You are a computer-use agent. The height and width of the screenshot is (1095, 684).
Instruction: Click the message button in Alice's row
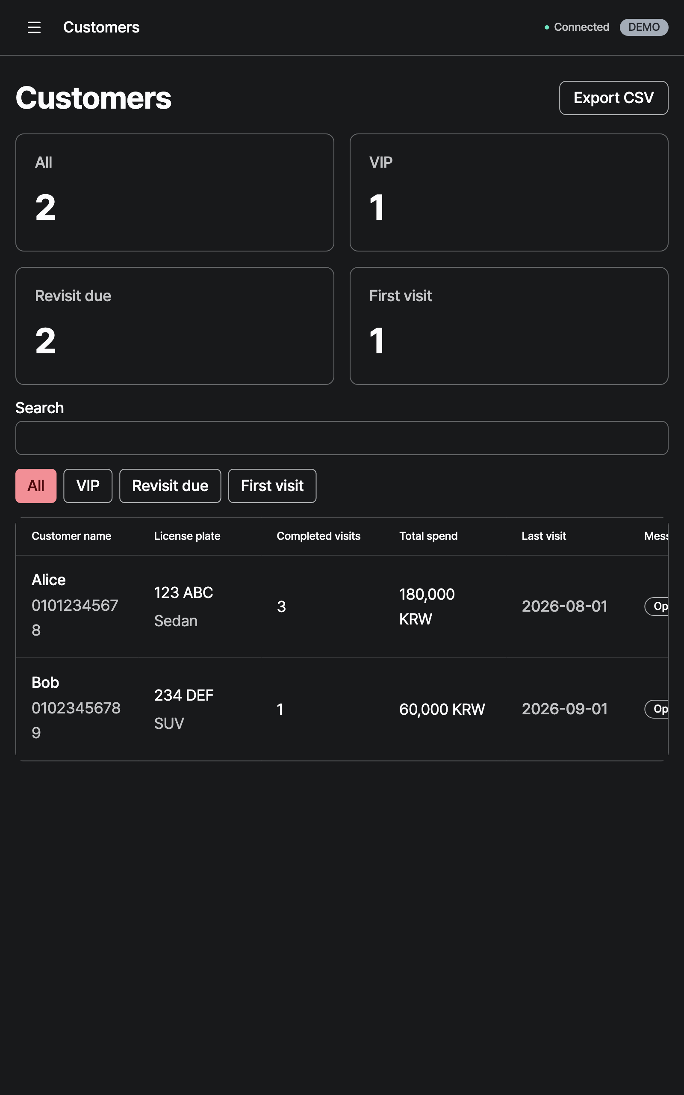click(657, 607)
